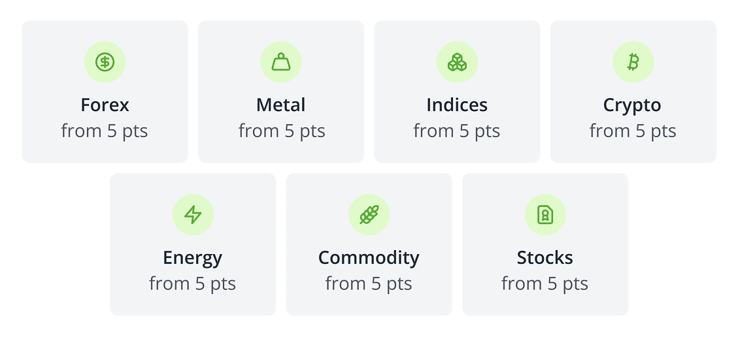Click the Forex dollar coin icon
The image size is (738, 337).
(x=105, y=62)
